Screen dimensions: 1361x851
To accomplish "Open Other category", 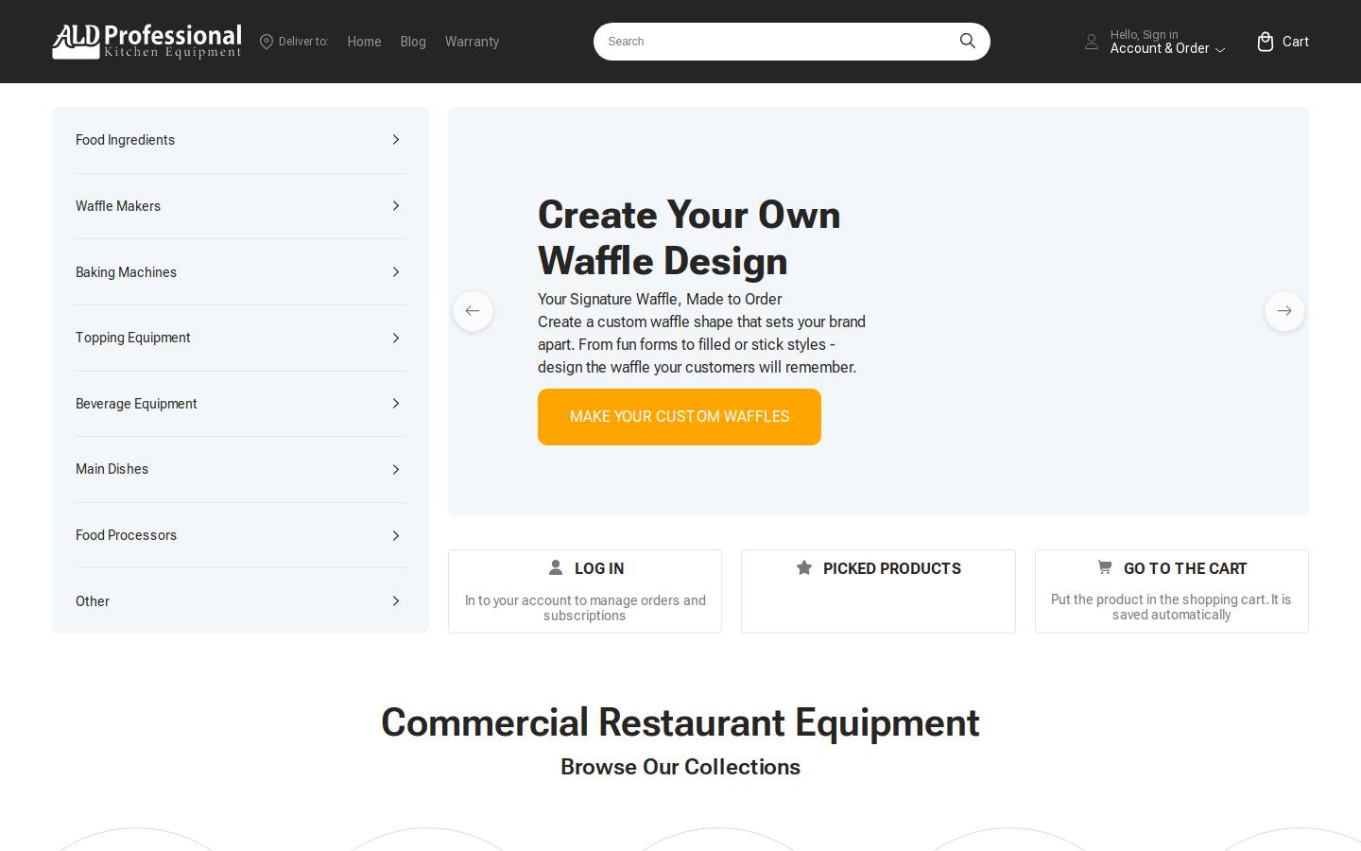I will (93, 601).
